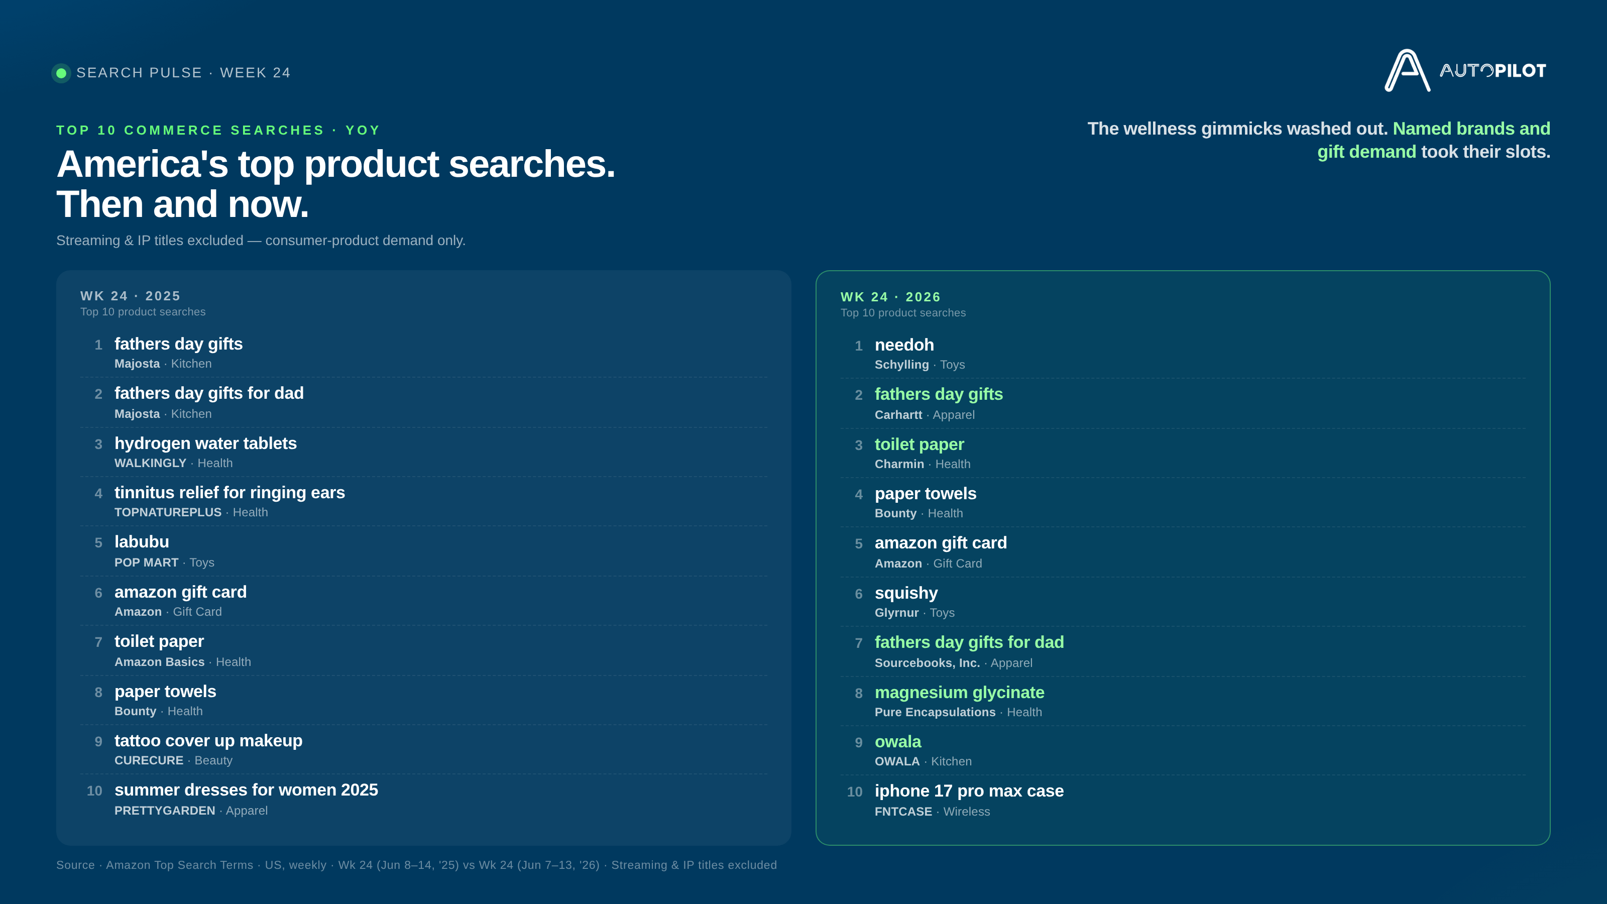Select 'POP MART · Toys' brand line
Screen dimensions: 1607x904
(x=164, y=562)
